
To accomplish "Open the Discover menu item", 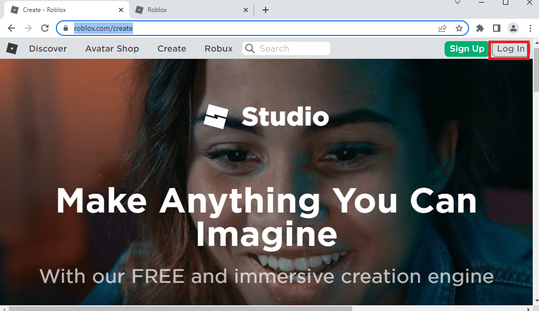I will (x=48, y=48).
